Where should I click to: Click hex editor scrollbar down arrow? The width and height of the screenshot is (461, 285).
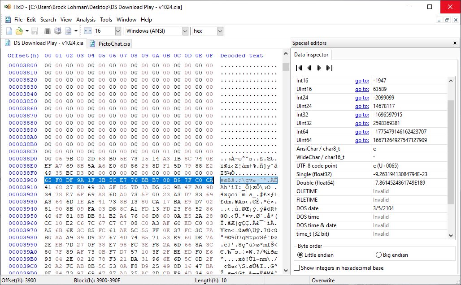286,271
